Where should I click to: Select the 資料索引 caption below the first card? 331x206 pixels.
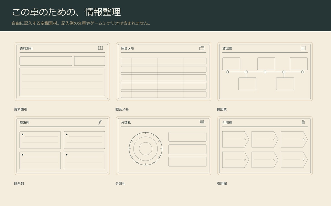click(x=21, y=109)
